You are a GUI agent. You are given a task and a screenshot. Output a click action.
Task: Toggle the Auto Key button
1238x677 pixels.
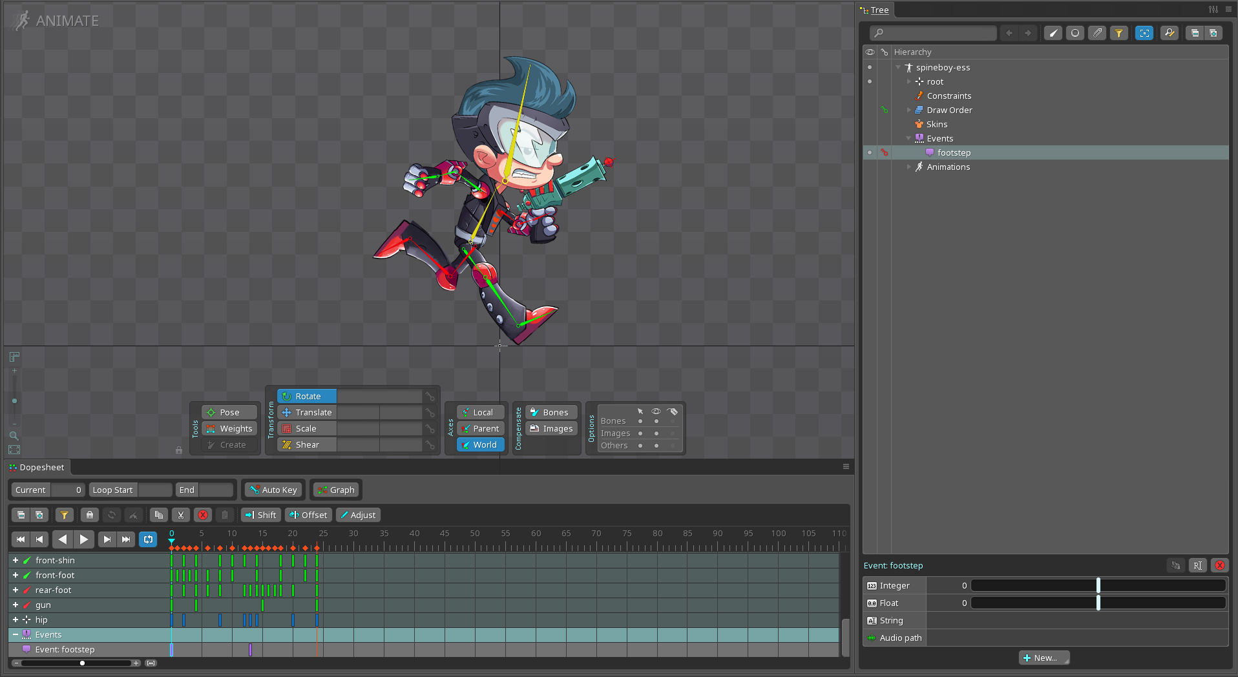pyautogui.click(x=273, y=490)
